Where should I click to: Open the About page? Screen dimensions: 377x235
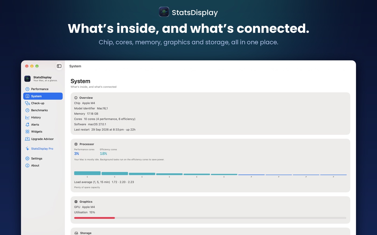(43, 165)
